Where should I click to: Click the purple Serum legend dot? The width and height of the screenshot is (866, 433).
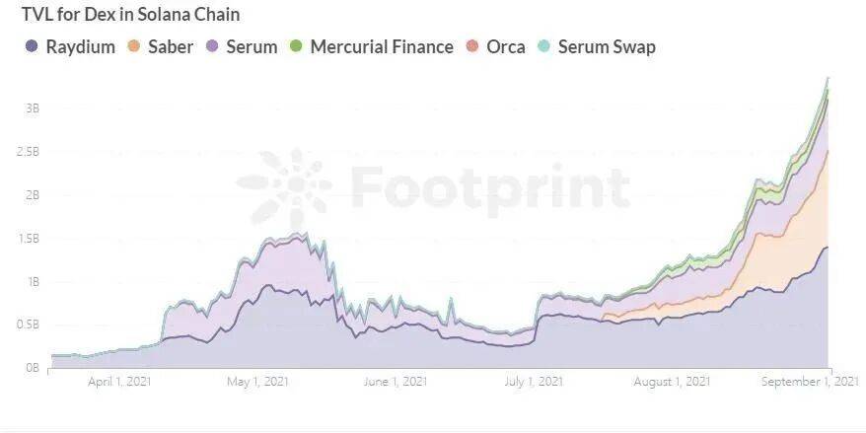211,47
